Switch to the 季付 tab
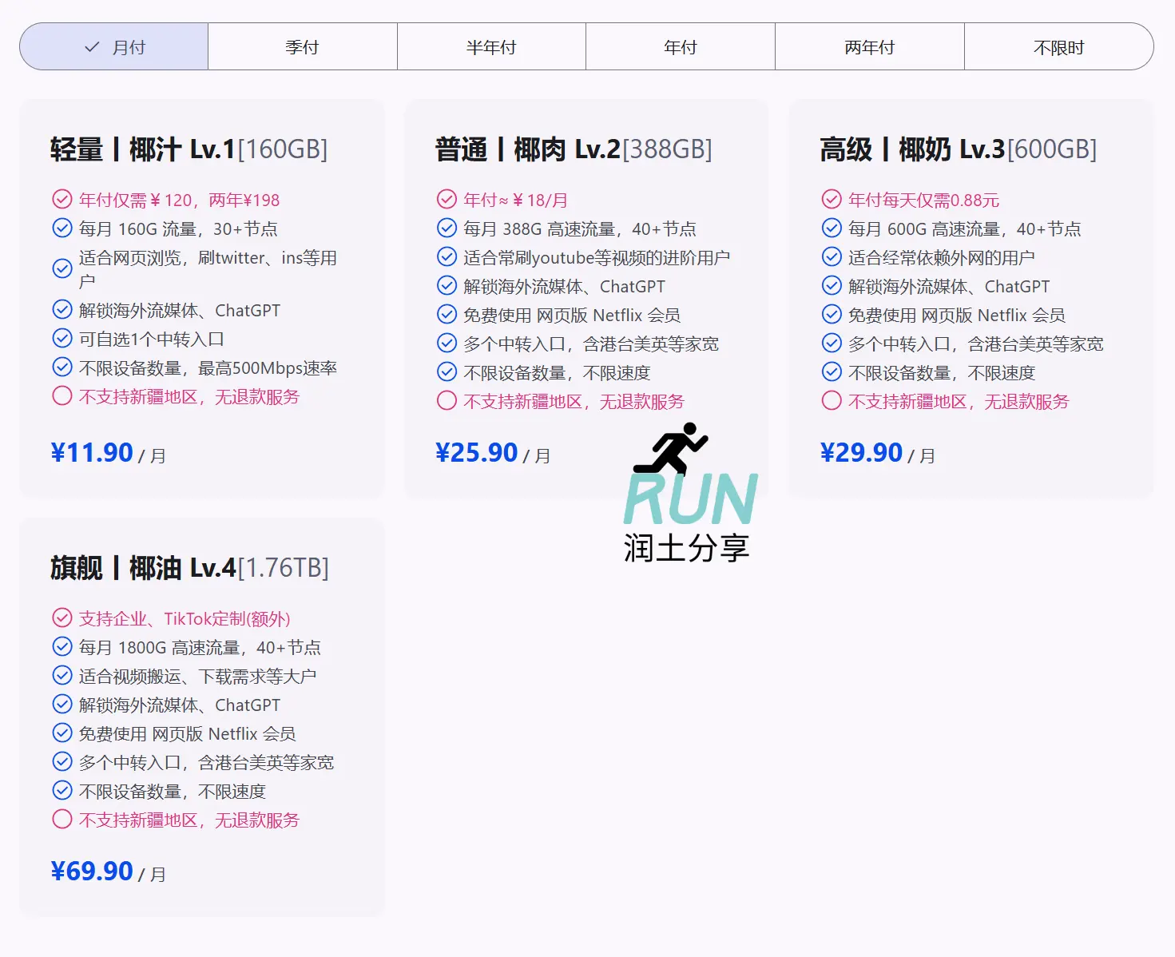1175x957 pixels. 302,46
